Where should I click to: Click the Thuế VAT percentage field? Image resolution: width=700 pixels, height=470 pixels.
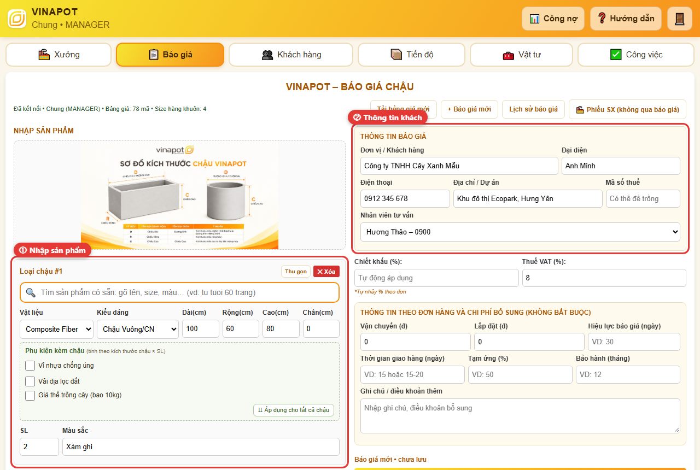pyautogui.click(x=604, y=278)
